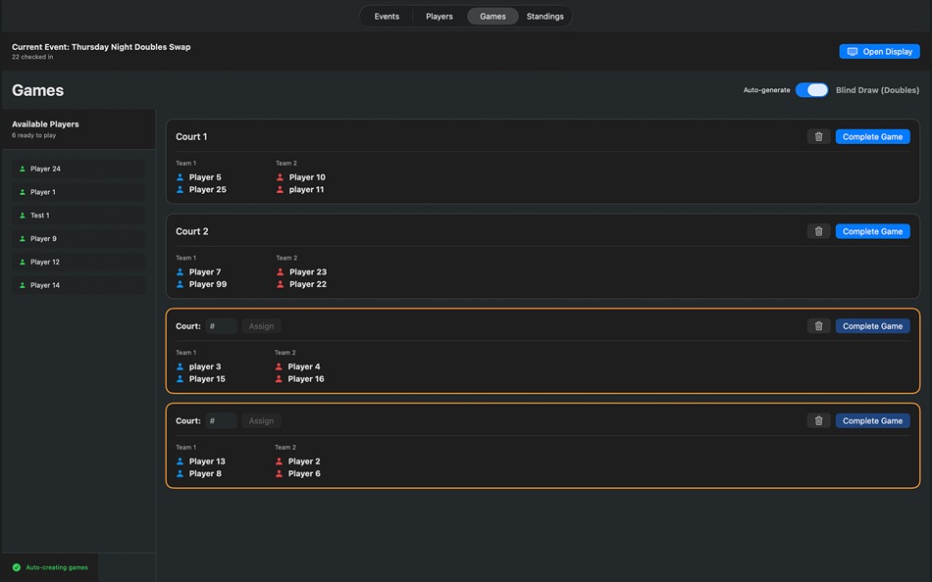
Task: Open the display with Open Display button
Action: coord(880,52)
